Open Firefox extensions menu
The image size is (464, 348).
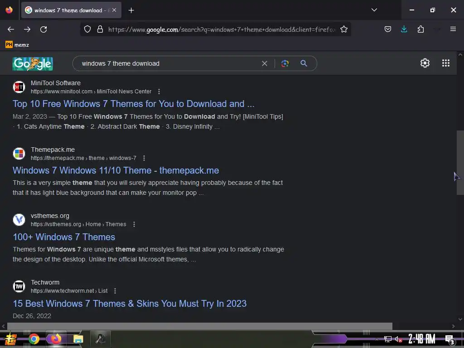(x=420, y=29)
